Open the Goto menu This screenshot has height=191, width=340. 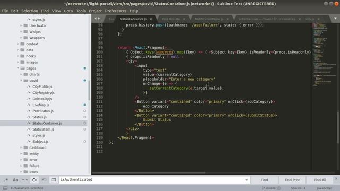point(69,11)
